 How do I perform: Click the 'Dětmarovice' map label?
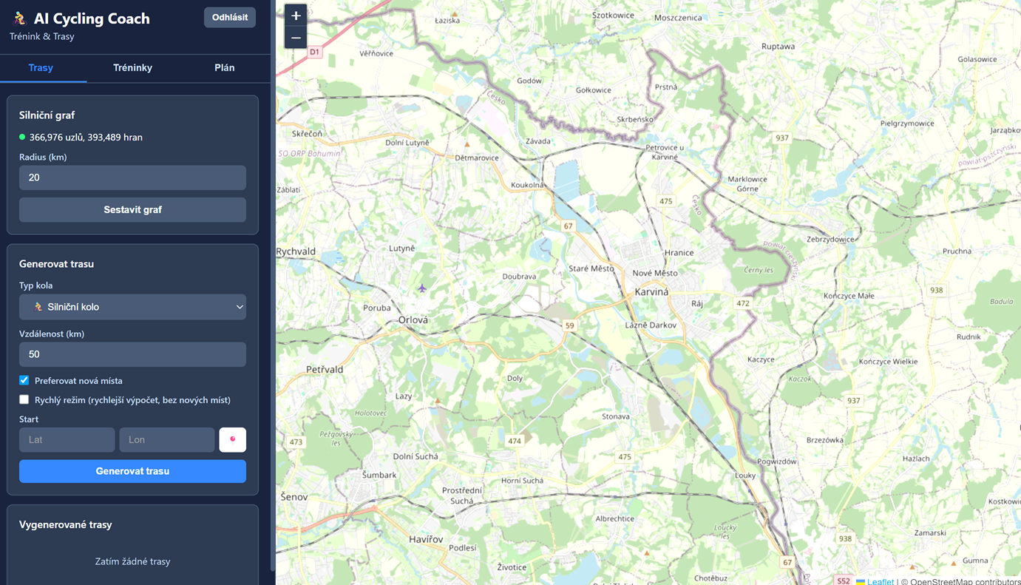(477, 158)
